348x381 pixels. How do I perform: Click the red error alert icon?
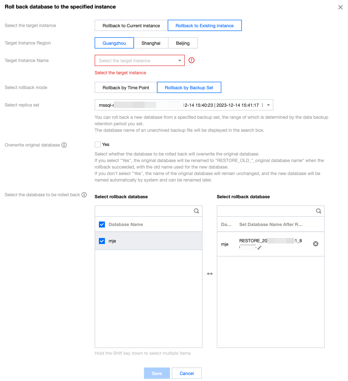coord(192,60)
